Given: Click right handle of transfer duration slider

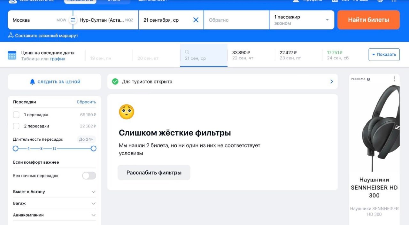Looking at the screenshot, I should pos(93,148).
